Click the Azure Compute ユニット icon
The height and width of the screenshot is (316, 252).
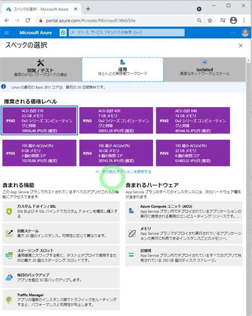point(131,211)
